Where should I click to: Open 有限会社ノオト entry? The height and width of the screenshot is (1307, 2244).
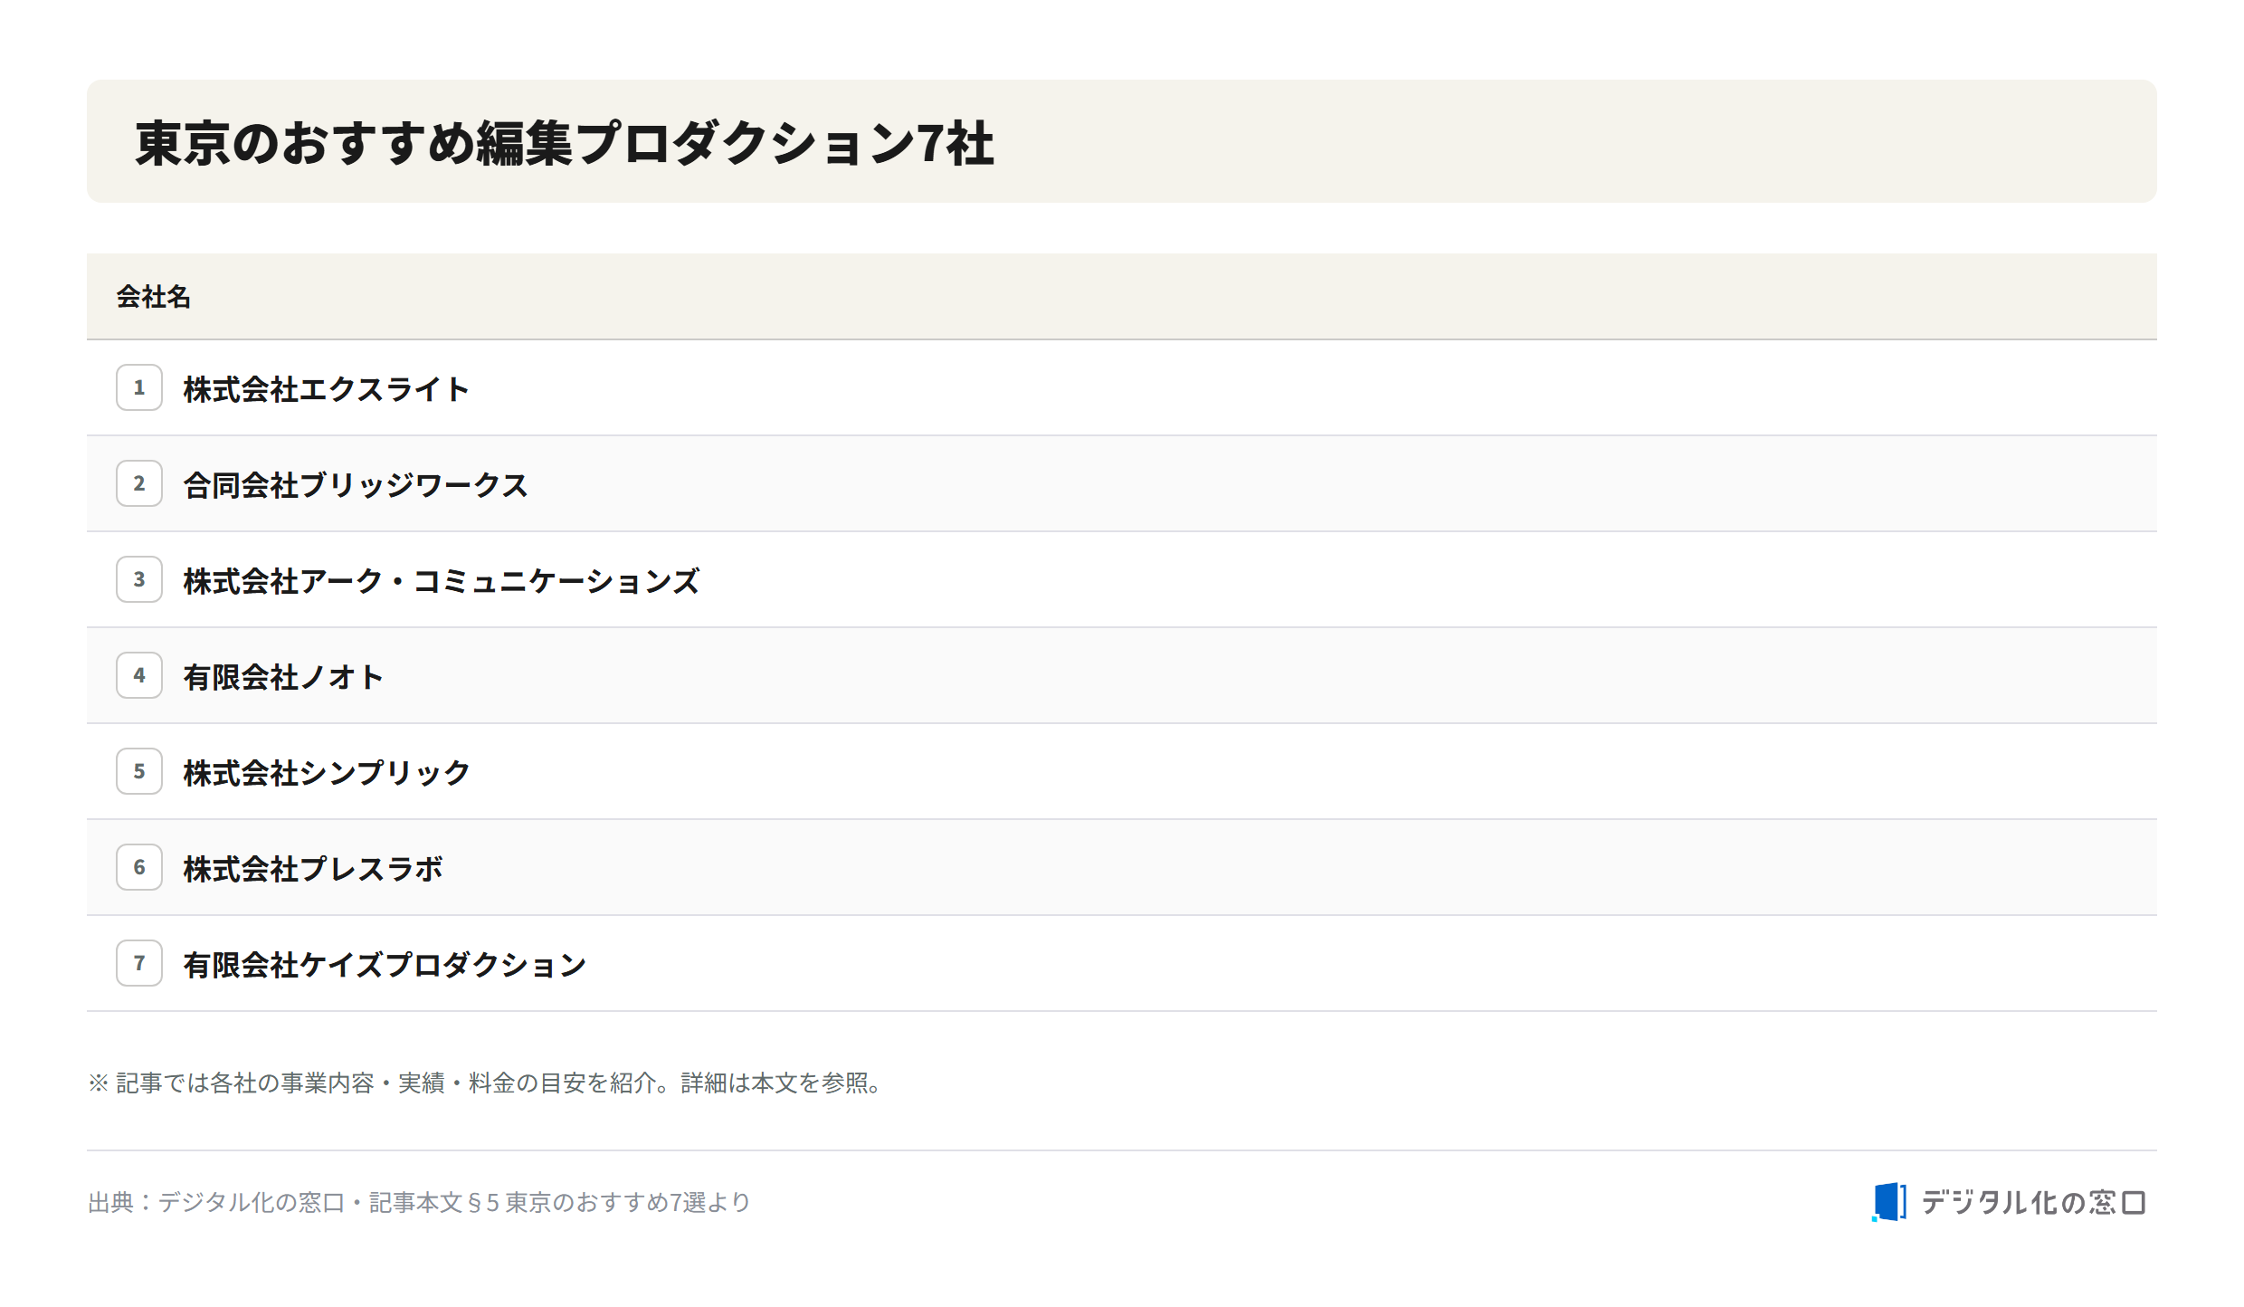(x=284, y=677)
